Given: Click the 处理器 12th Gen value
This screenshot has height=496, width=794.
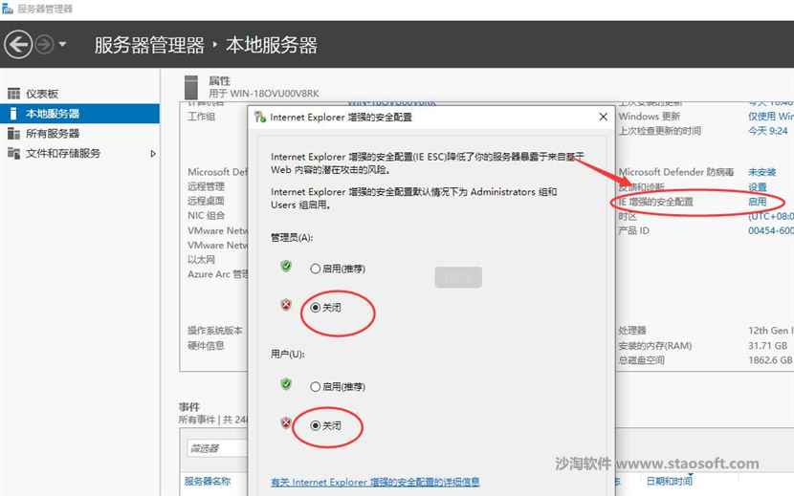Looking at the screenshot, I should point(771,331).
